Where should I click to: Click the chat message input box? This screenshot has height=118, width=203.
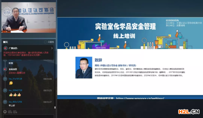[x=28, y=116]
